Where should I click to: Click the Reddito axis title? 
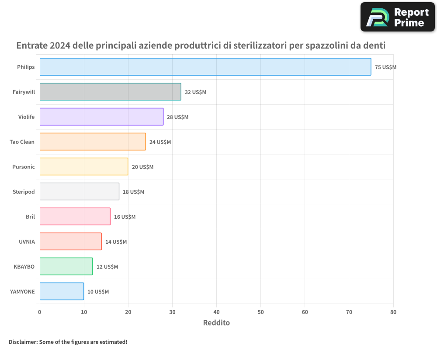[216, 323]
